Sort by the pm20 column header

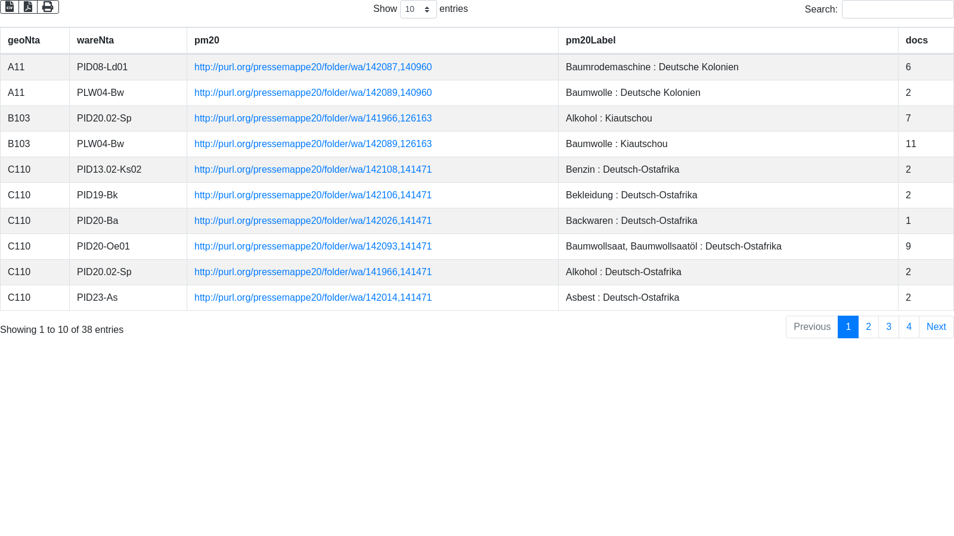tap(207, 40)
